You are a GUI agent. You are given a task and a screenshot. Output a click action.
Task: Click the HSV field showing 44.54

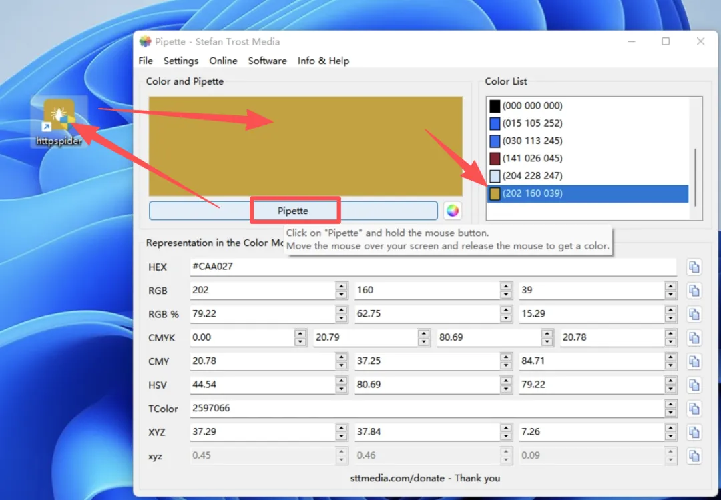tap(262, 385)
